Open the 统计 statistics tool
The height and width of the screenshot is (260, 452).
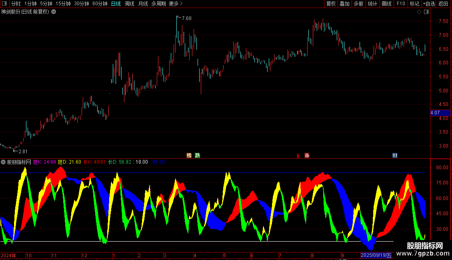(x=372, y=4)
